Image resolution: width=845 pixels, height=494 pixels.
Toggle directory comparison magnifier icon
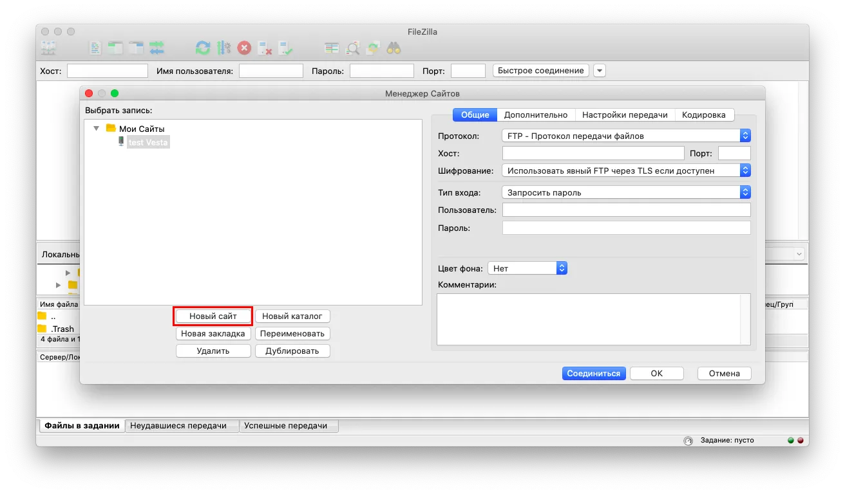[353, 48]
